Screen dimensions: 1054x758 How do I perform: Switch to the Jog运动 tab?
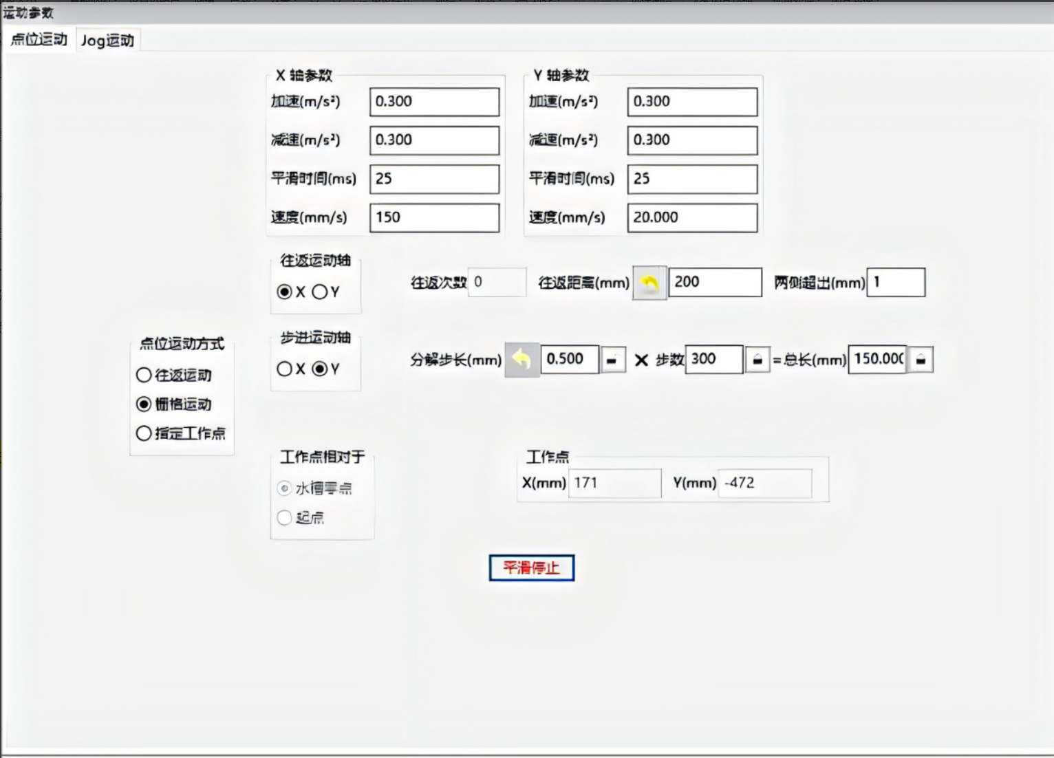click(x=107, y=41)
